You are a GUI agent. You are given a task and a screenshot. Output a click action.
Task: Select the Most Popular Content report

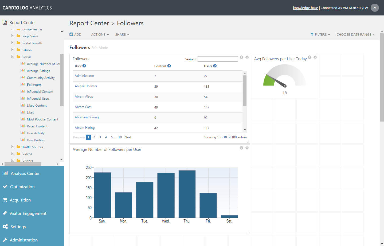(x=42, y=119)
